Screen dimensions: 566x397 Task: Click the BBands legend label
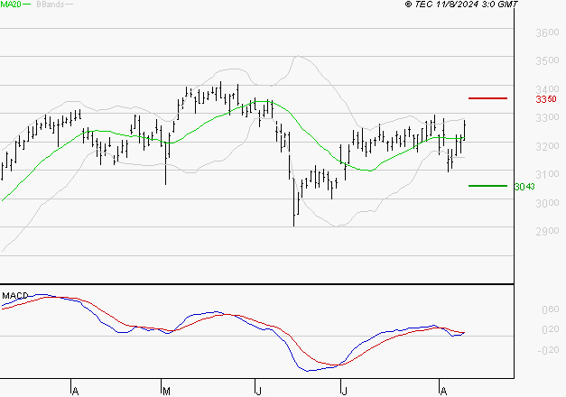pos(51,4)
